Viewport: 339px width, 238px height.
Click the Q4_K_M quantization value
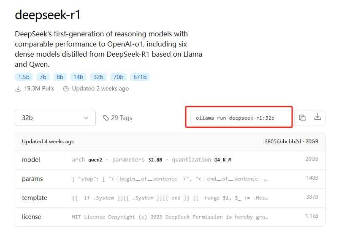point(222,160)
